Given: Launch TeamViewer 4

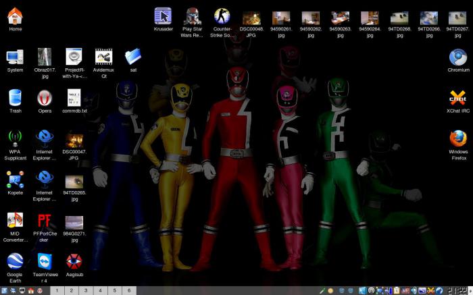Looking at the screenshot, I should click(45, 268).
